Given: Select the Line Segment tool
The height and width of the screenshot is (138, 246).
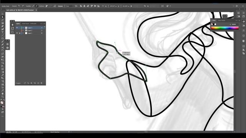Looking at the screenshot, I should [2, 35].
